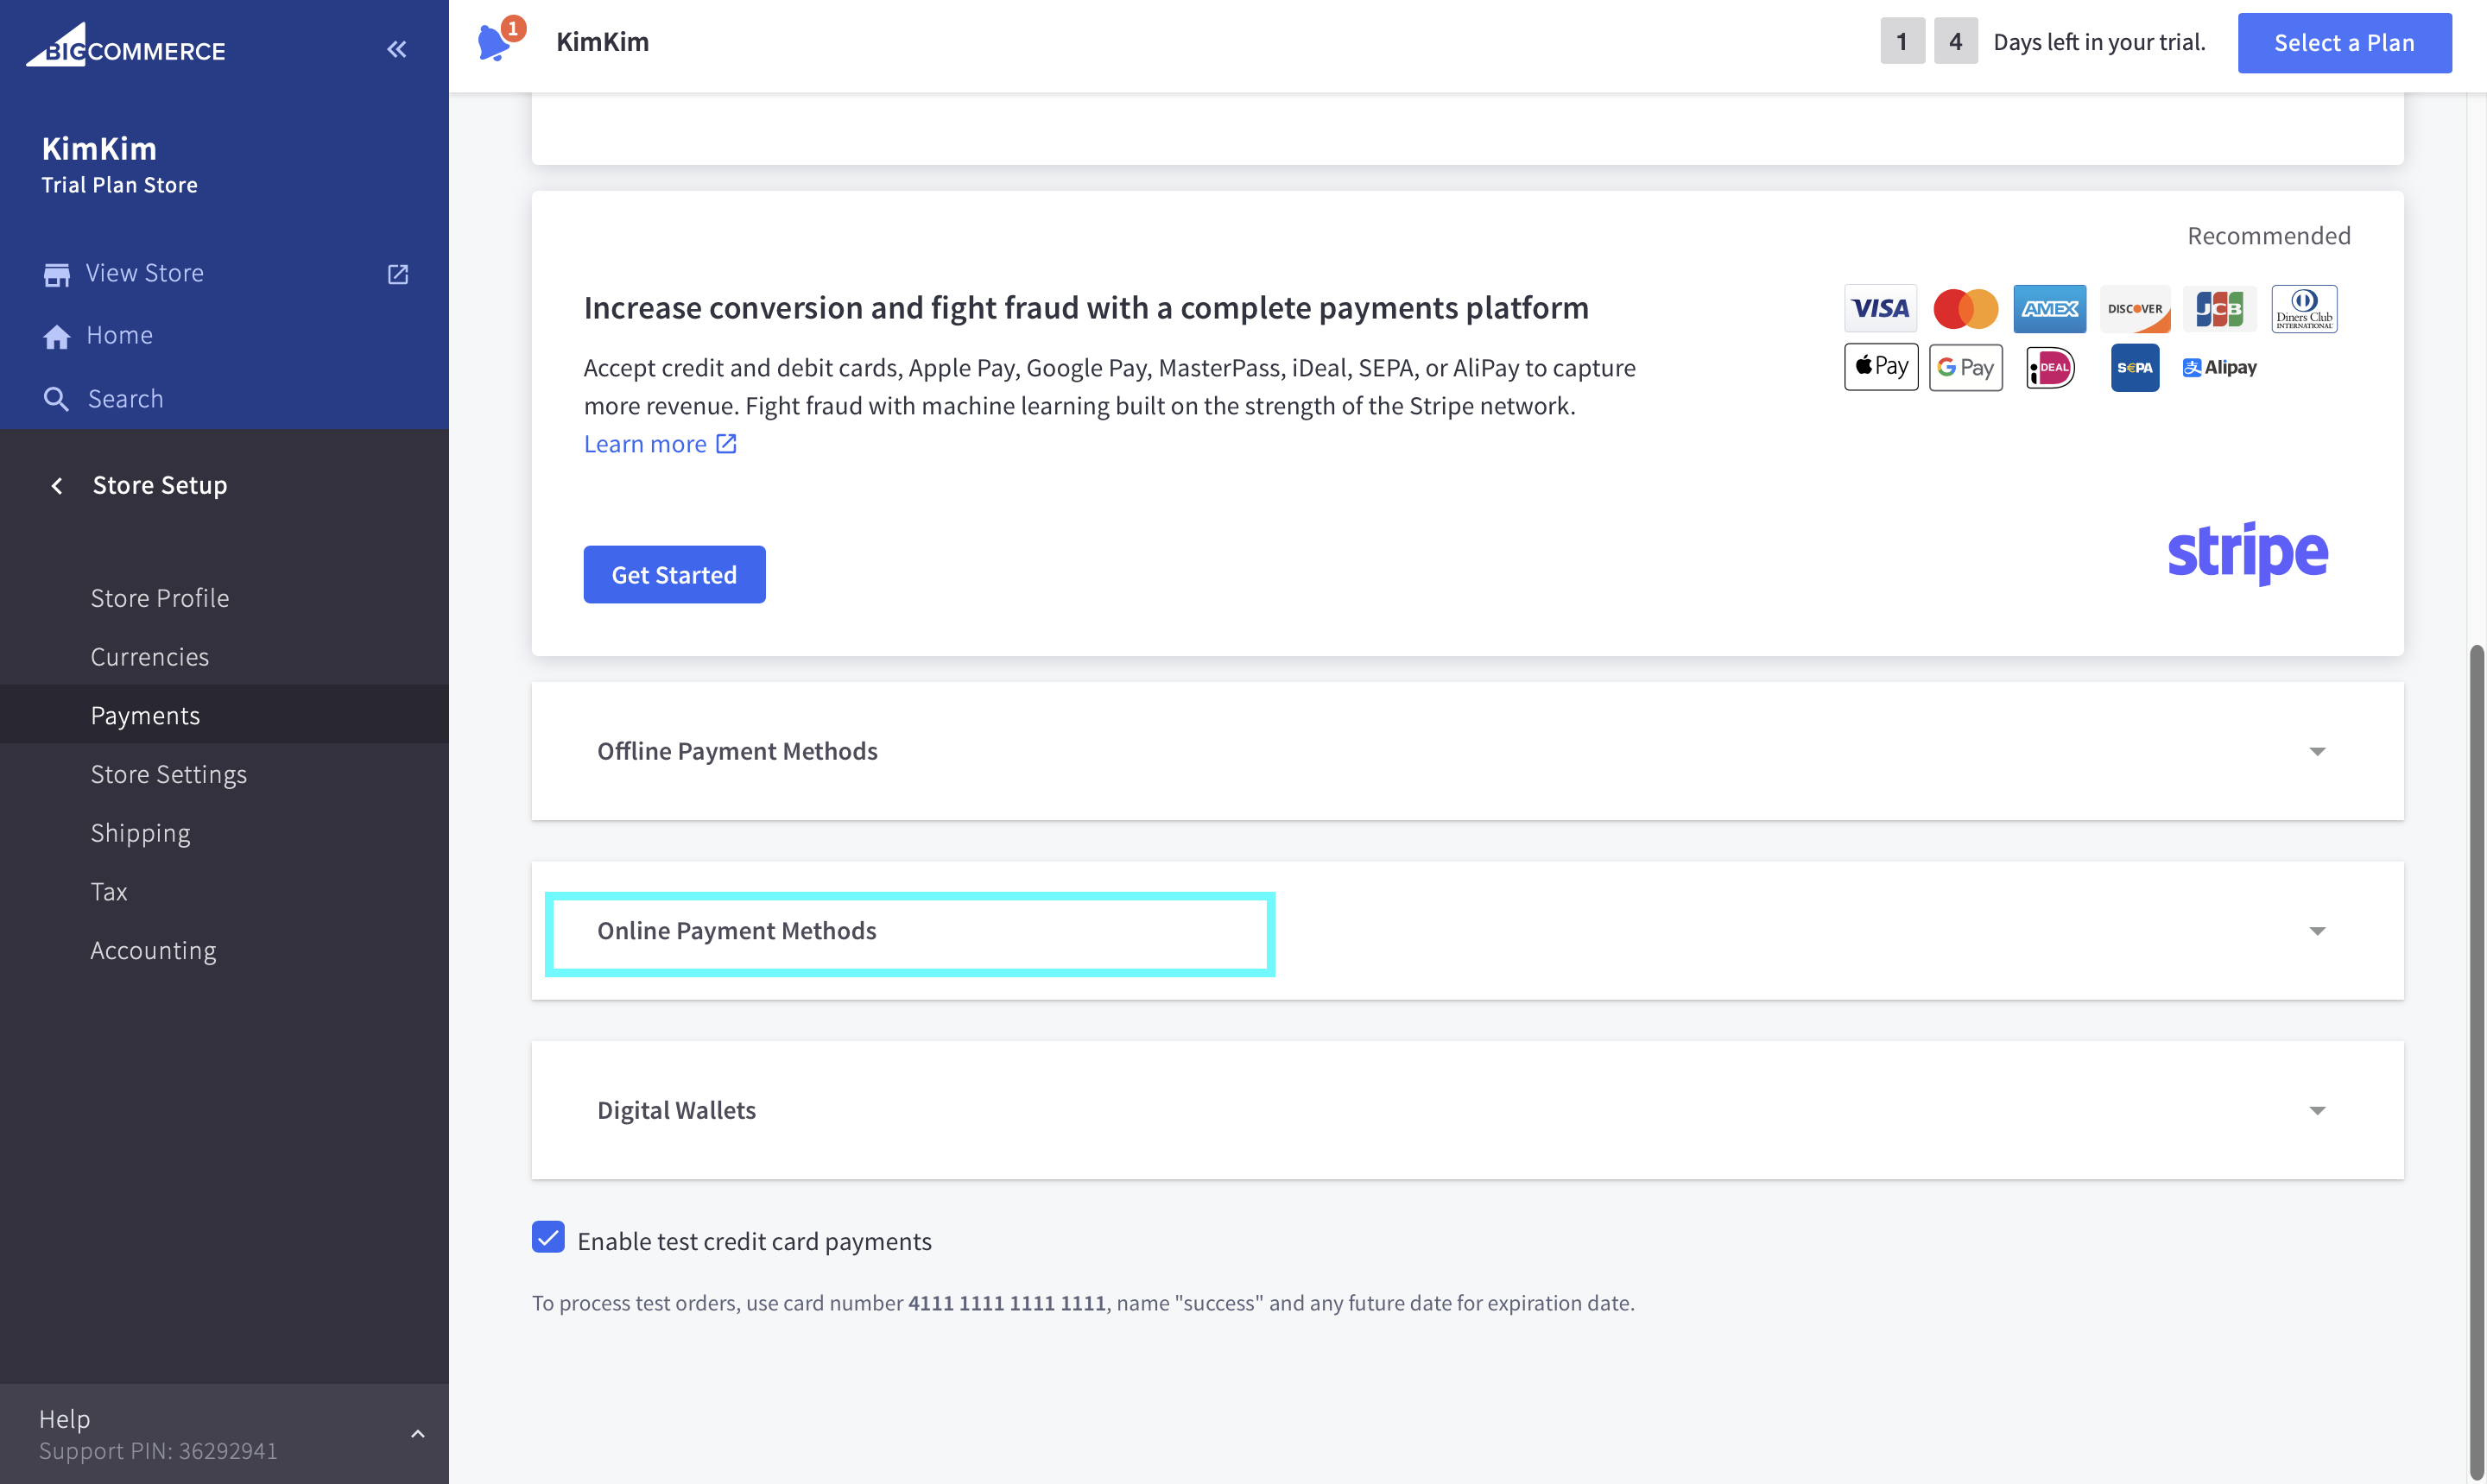Screen dimensions: 2487x1484
Task: Click the Visa card icon
Action: pyautogui.click(x=1880, y=309)
